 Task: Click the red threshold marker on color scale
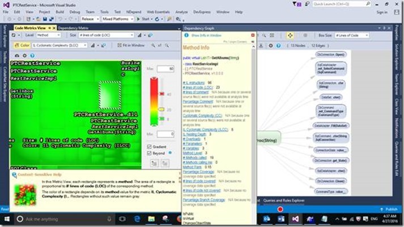(161, 94)
